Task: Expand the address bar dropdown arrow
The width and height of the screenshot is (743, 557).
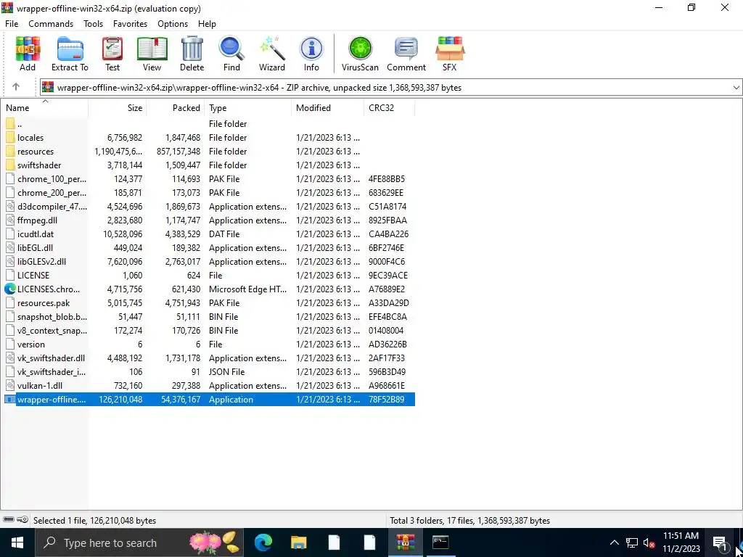Action: pyautogui.click(x=736, y=87)
